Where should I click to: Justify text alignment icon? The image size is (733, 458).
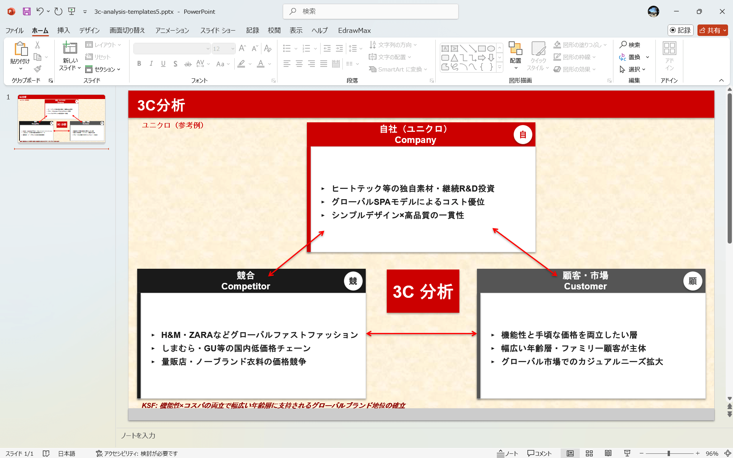click(x=324, y=64)
